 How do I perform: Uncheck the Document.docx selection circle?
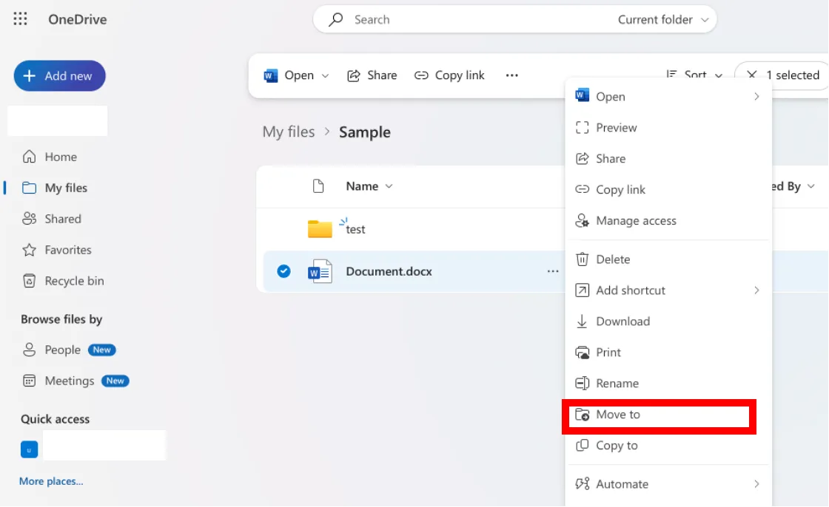click(283, 271)
